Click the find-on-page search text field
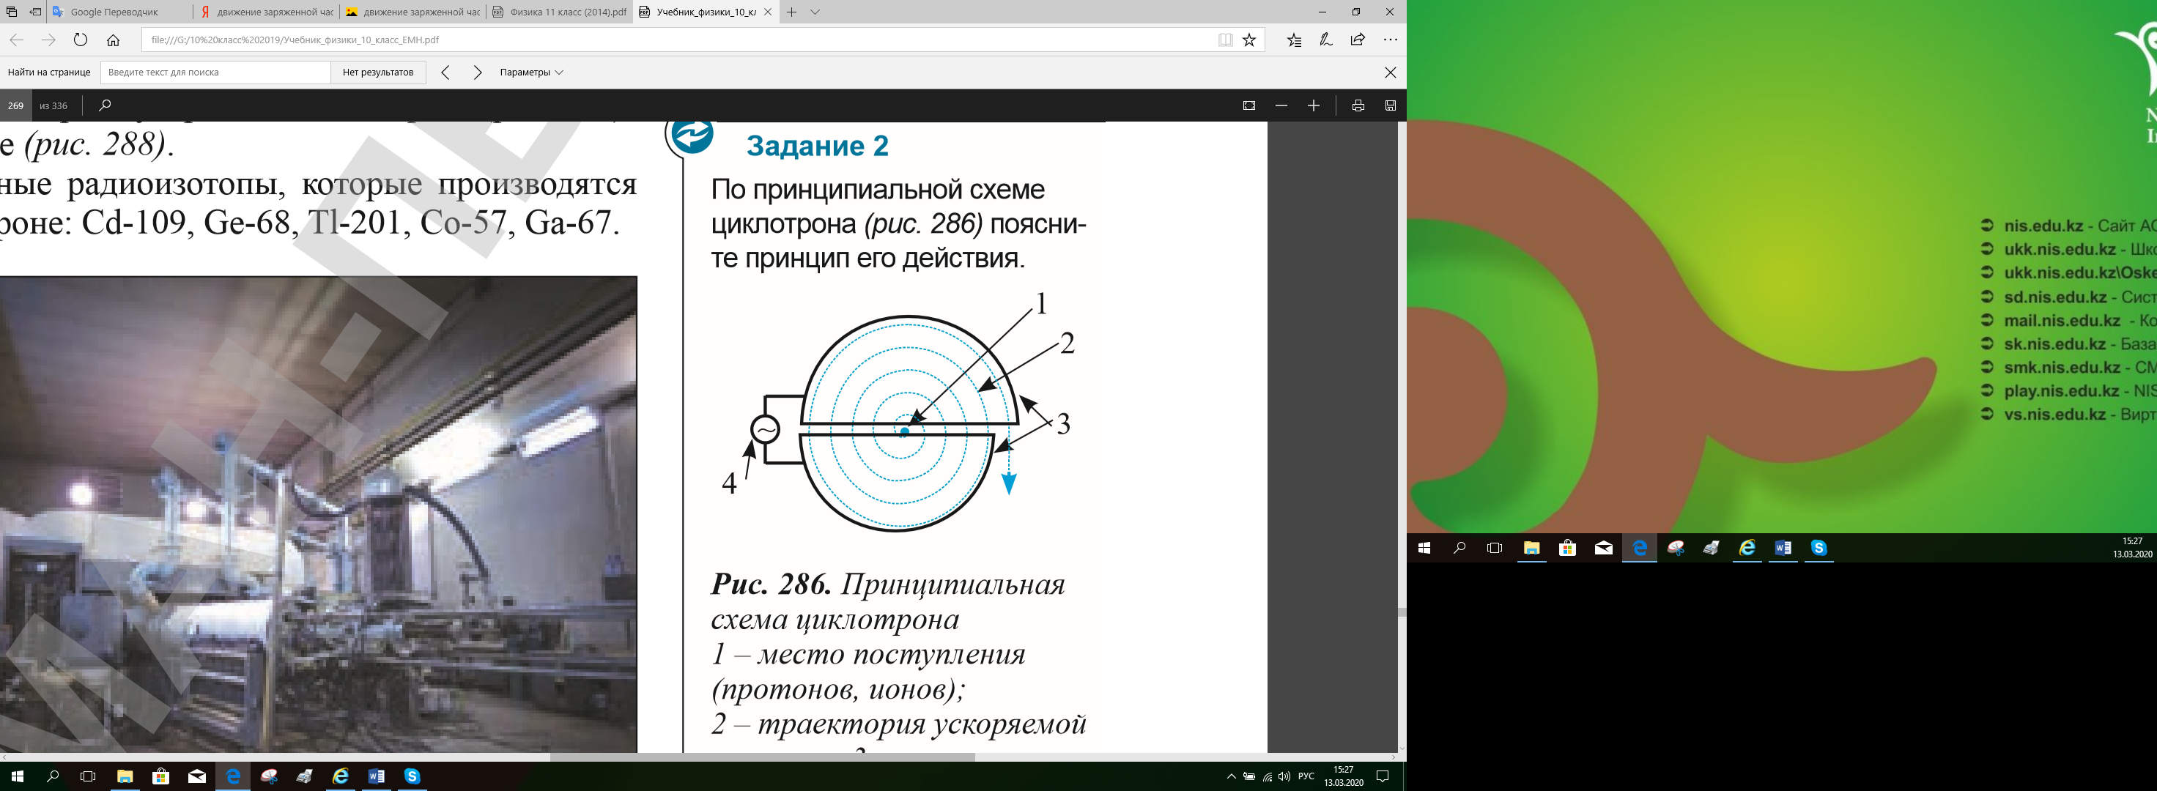Viewport: 2157px width, 791px height. [x=215, y=72]
